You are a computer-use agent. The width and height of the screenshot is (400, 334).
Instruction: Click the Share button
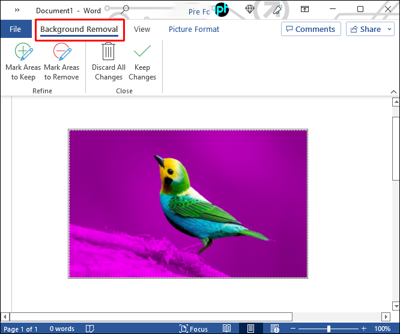click(366, 29)
